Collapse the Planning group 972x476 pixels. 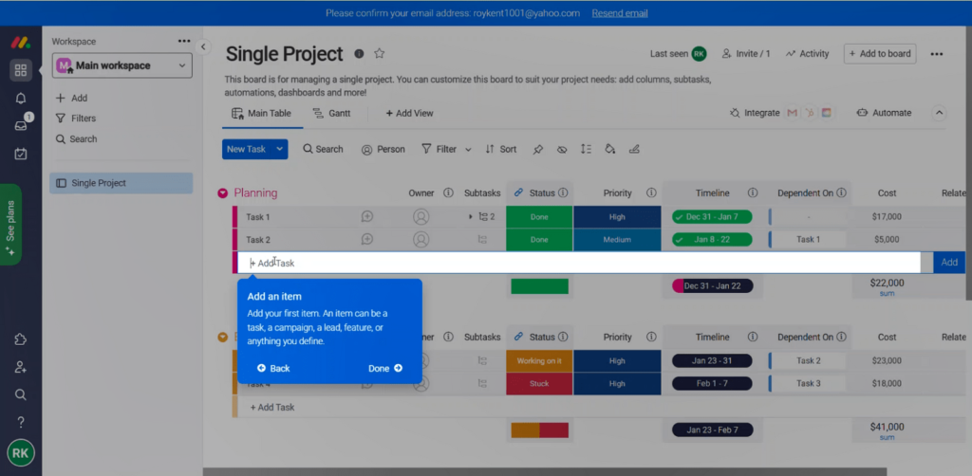pos(222,193)
